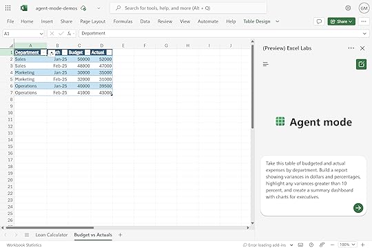The width and height of the screenshot is (372, 248).
Task: Open the Actual column filter dropdown
Action: point(109,52)
